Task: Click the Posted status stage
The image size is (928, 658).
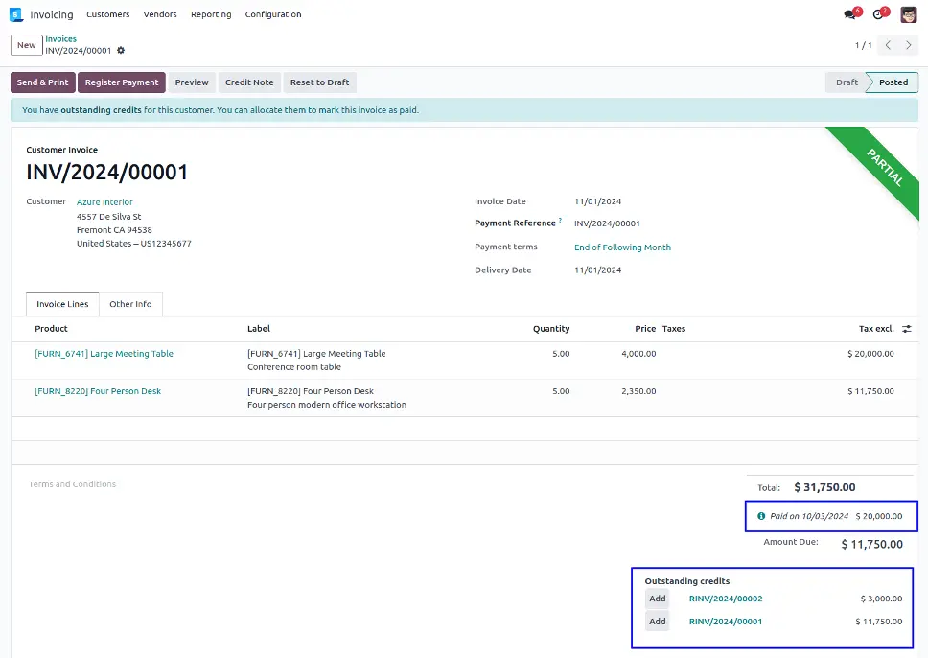Action: pyautogui.click(x=893, y=82)
